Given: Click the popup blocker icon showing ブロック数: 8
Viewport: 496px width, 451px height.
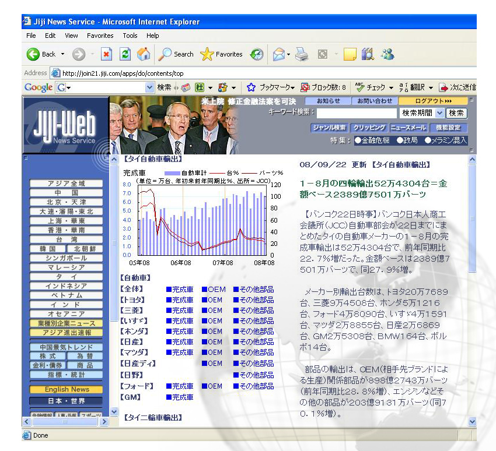Looking at the screenshot, I should 323,87.
